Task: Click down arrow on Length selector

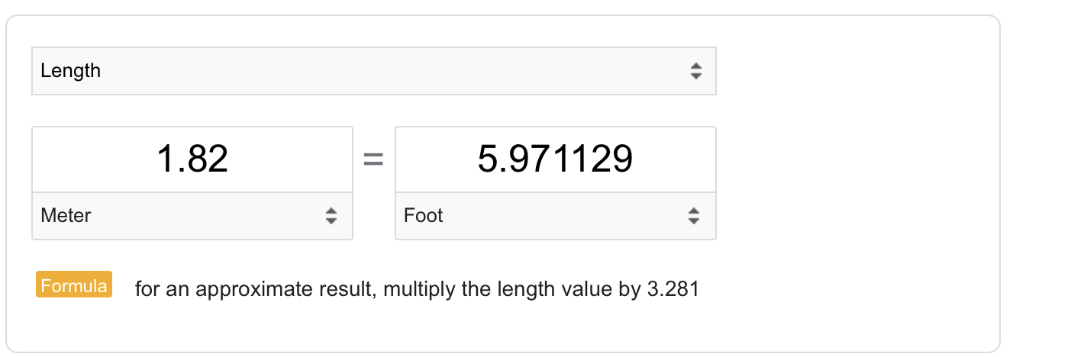Action: click(695, 76)
